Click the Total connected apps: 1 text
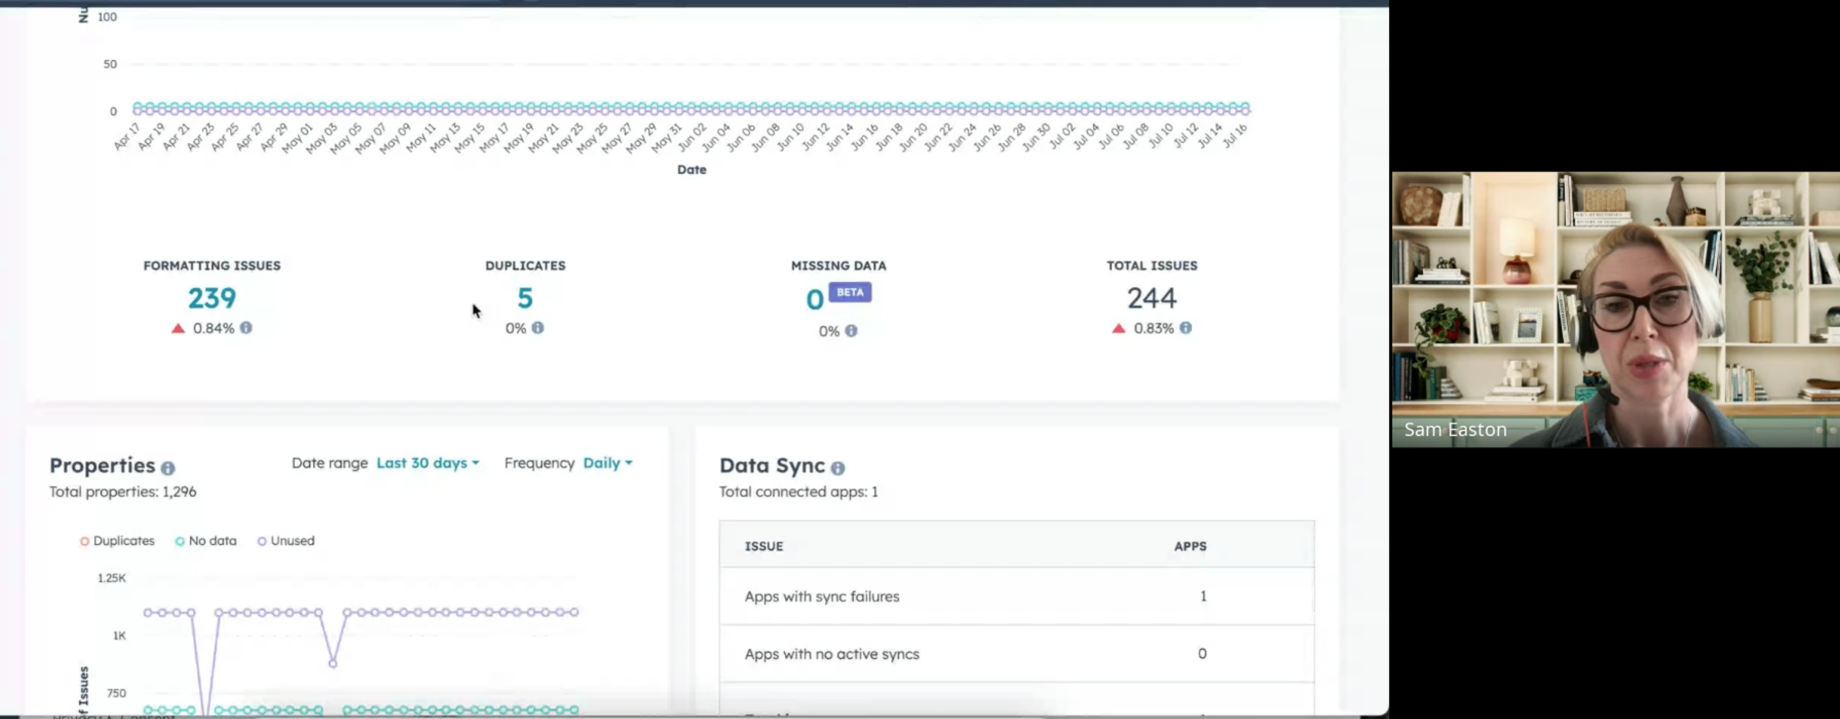The width and height of the screenshot is (1840, 719). click(x=798, y=492)
